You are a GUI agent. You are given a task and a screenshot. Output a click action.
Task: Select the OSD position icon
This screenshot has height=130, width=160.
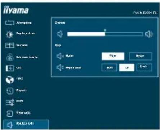(x=10, y=68)
